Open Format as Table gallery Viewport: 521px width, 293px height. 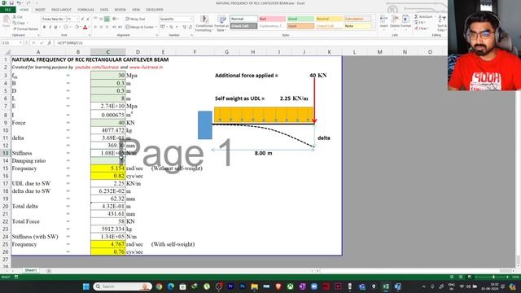[x=221, y=24]
